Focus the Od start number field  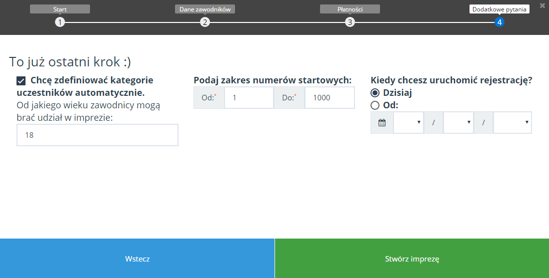pyautogui.click(x=249, y=98)
